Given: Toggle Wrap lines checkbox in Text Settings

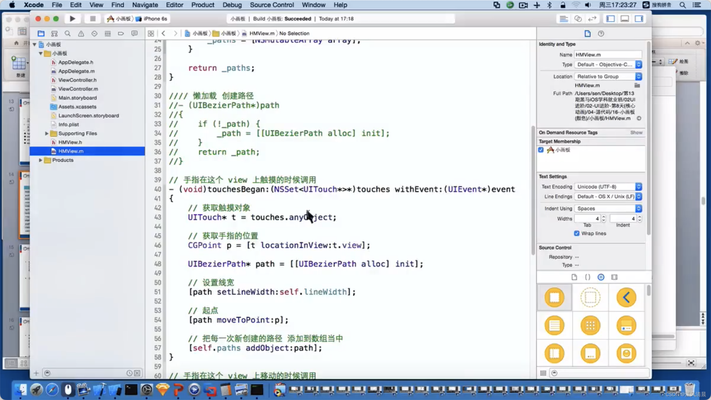Looking at the screenshot, I should point(577,233).
